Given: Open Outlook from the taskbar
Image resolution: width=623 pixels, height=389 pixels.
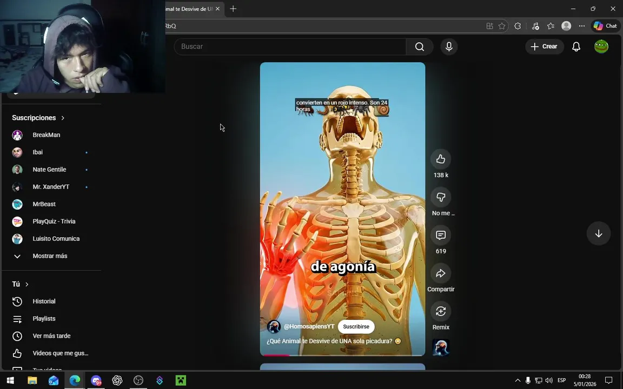Looking at the screenshot, I should point(53,380).
